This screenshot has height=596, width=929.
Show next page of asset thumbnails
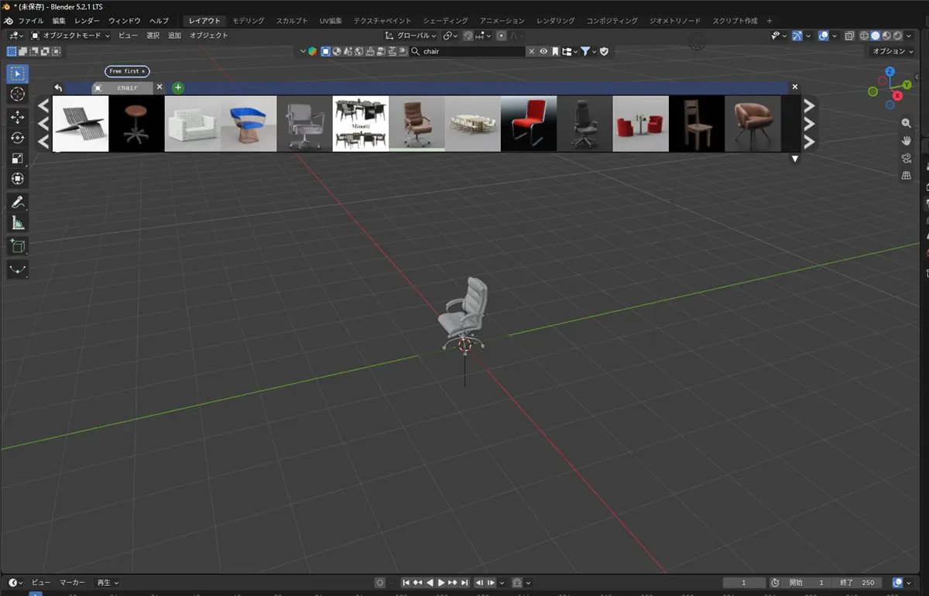tap(809, 123)
